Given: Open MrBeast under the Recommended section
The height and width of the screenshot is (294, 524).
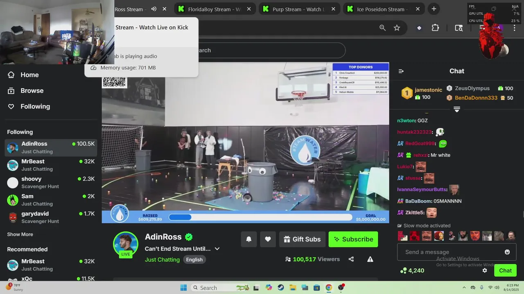Looking at the screenshot, I should [x=51, y=265].
